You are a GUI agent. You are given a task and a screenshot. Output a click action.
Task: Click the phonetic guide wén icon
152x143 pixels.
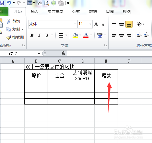(x=100, y=35)
